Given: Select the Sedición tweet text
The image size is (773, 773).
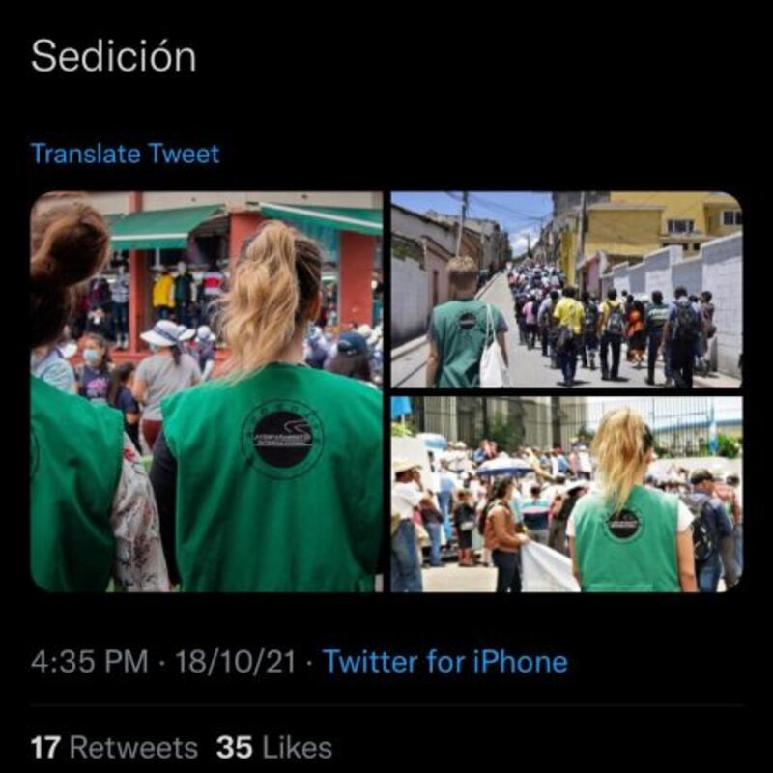Looking at the screenshot, I should point(113,56).
